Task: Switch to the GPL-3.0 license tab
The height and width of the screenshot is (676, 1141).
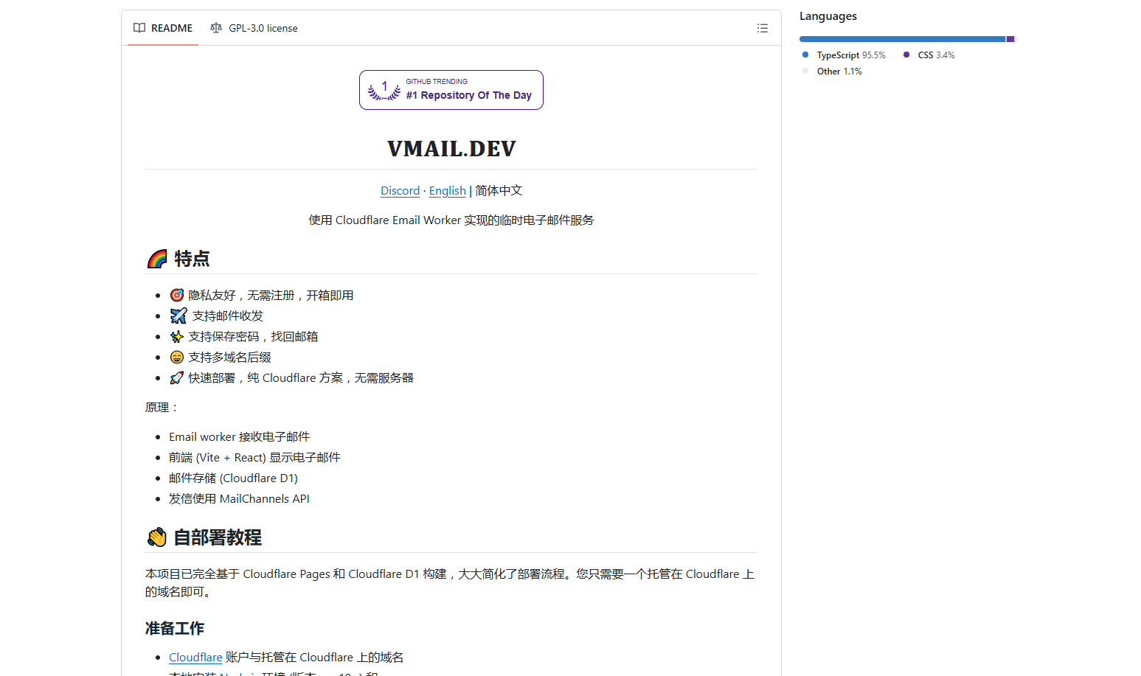Action: (x=254, y=28)
